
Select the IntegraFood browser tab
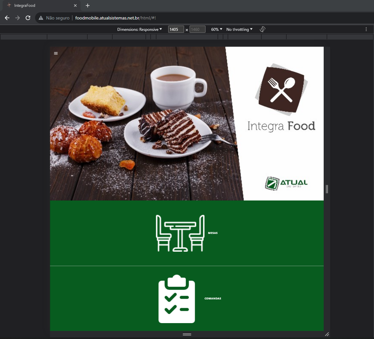coord(42,6)
